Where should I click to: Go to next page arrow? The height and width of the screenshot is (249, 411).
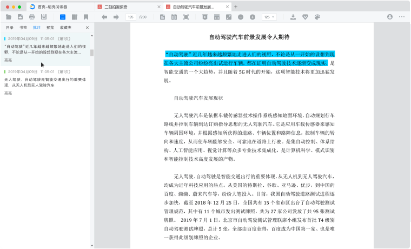pyautogui.click(x=116, y=17)
